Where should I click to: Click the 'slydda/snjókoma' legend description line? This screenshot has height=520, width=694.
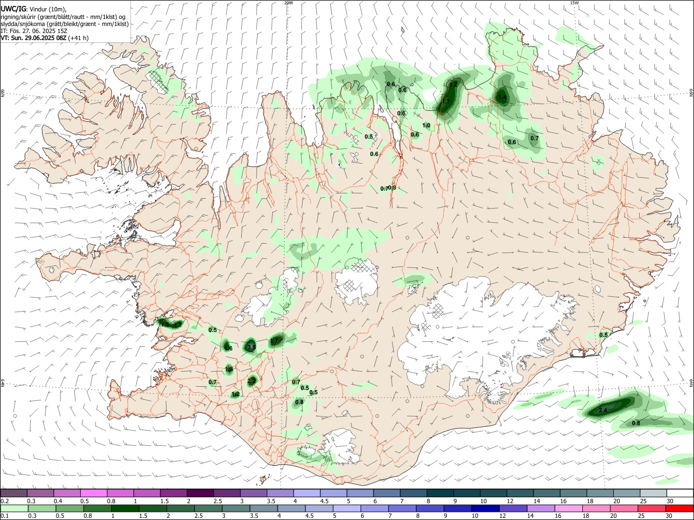[x=65, y=24]
